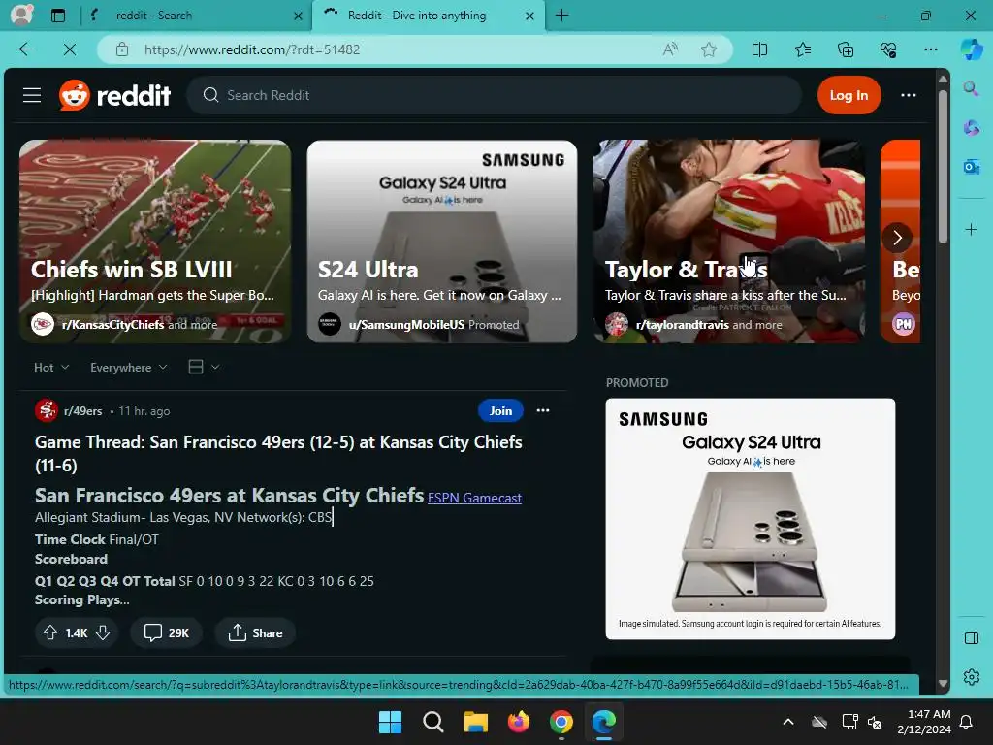Open the Windows Start menu
This screenshot has width=993, height=745.
(390, 722)
